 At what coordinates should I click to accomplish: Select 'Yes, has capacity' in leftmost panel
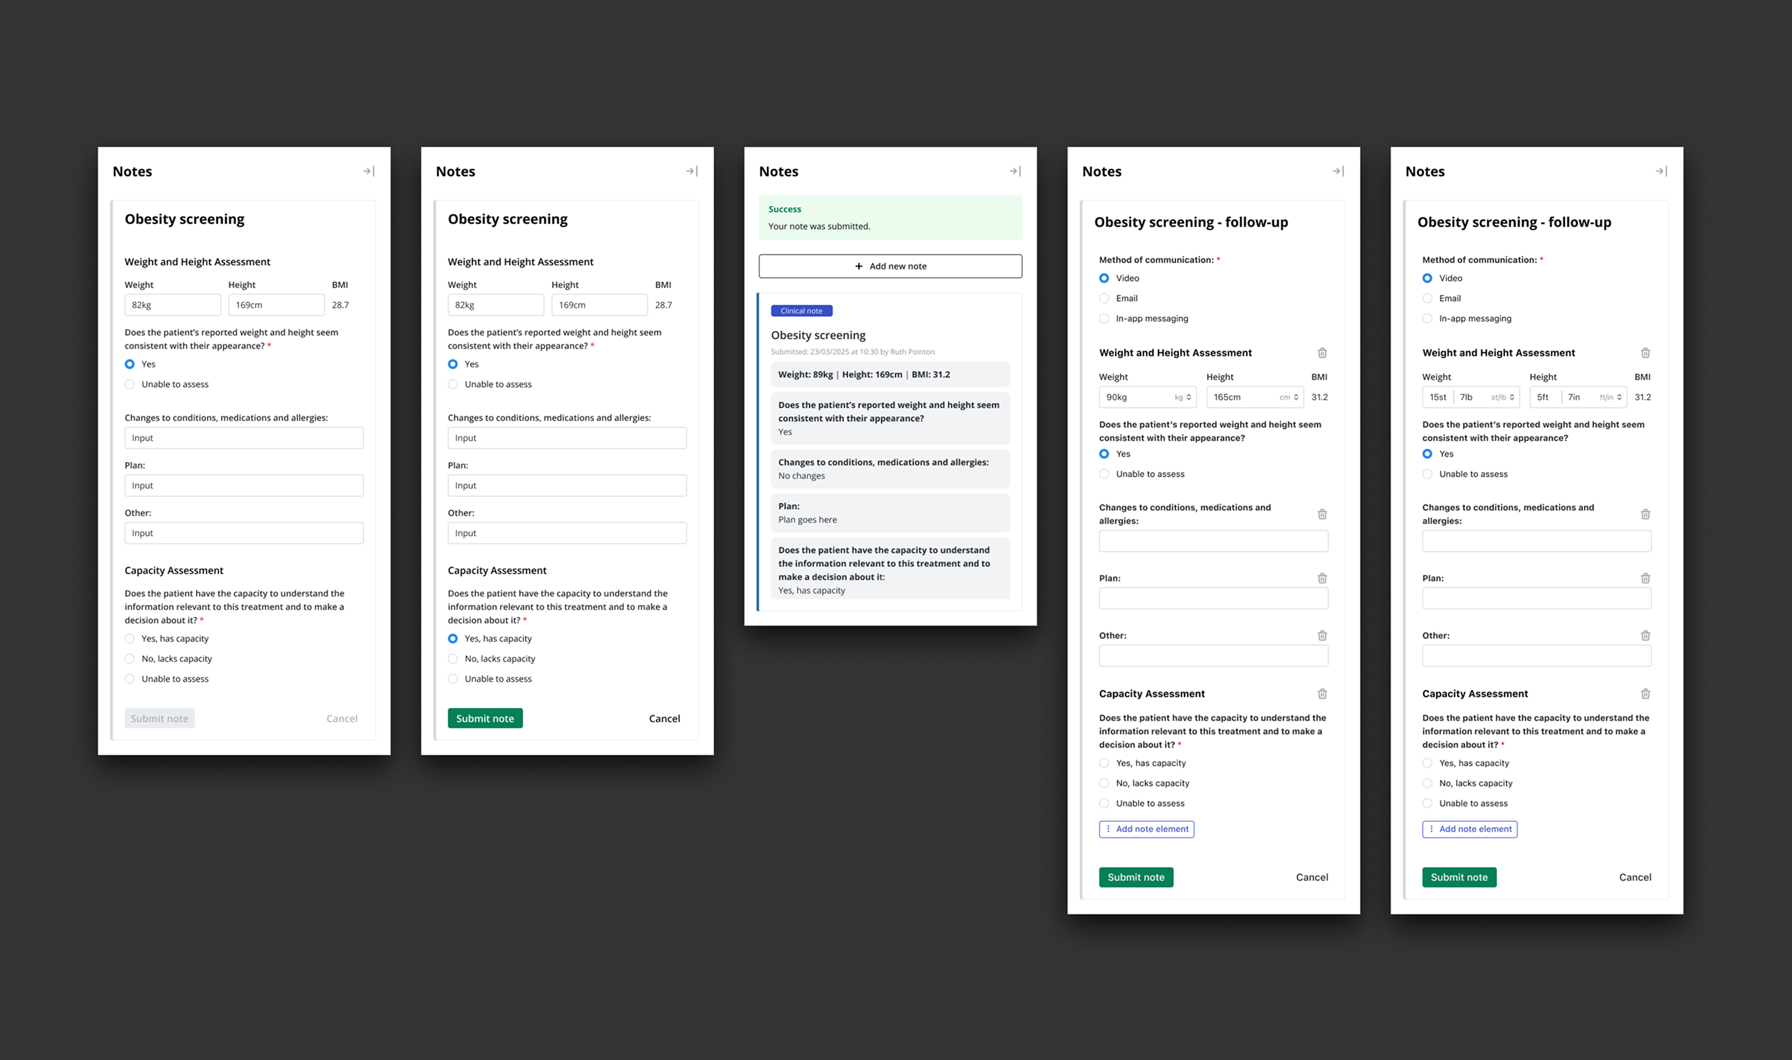coord(130,639)
